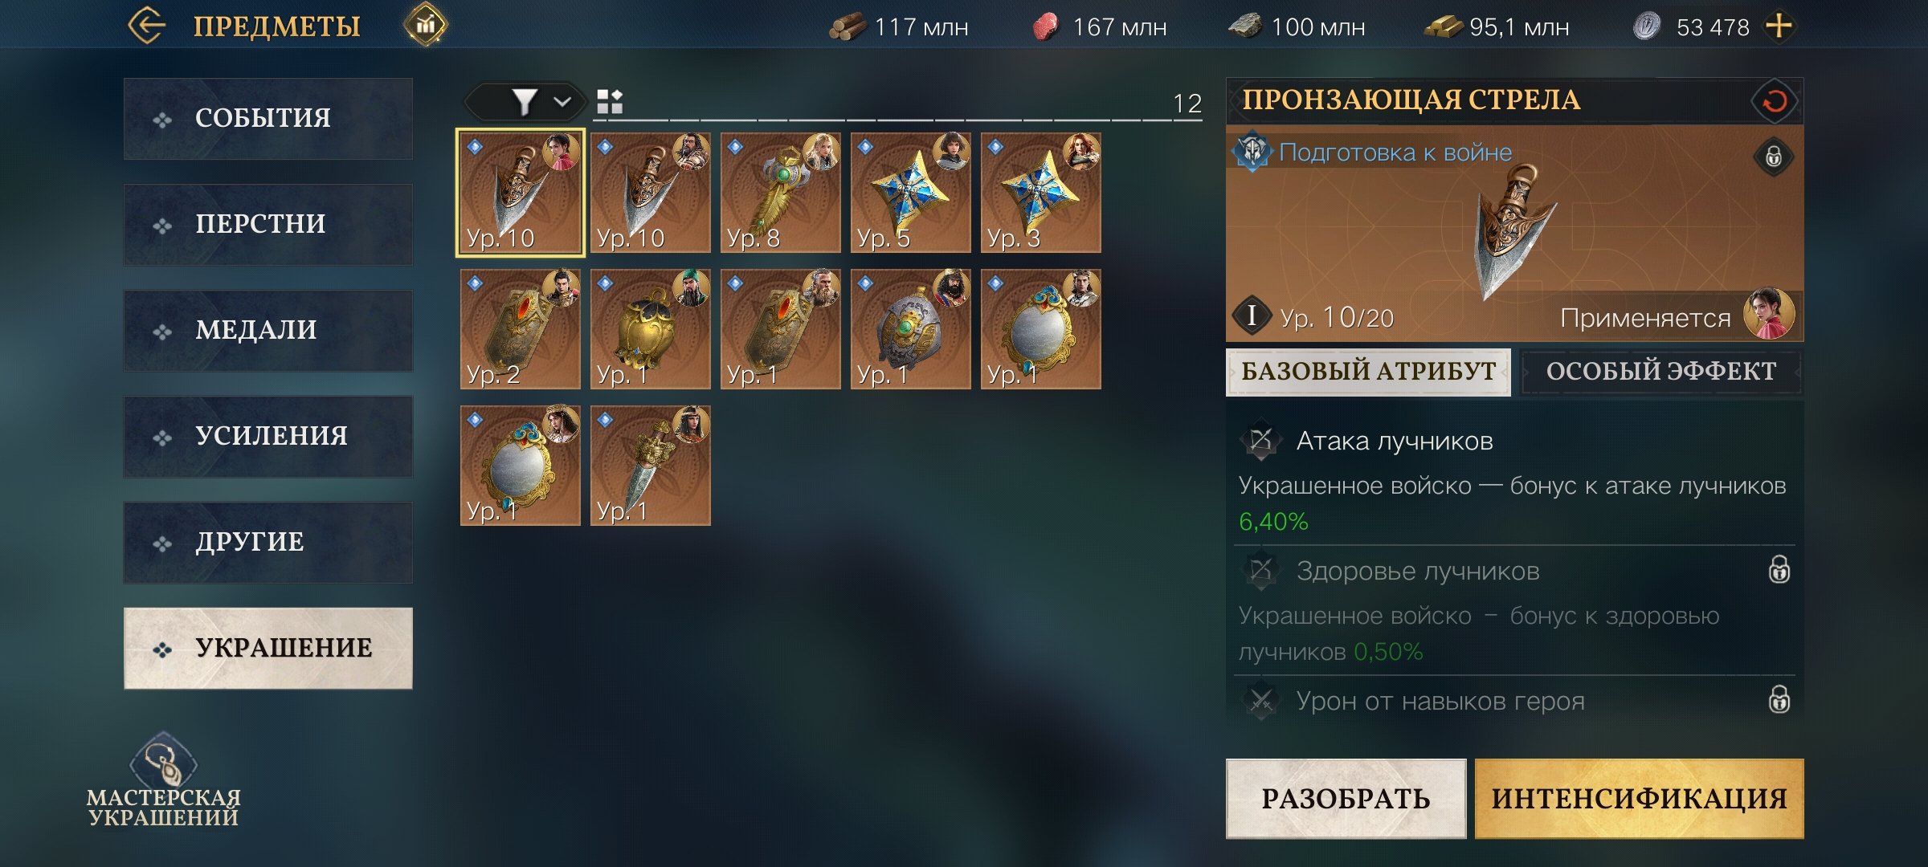Select the БАЗОВЫЙ АТРИБУТ tab
The height and width of the screenshot is (867, 1928).
coord(1368,372)
